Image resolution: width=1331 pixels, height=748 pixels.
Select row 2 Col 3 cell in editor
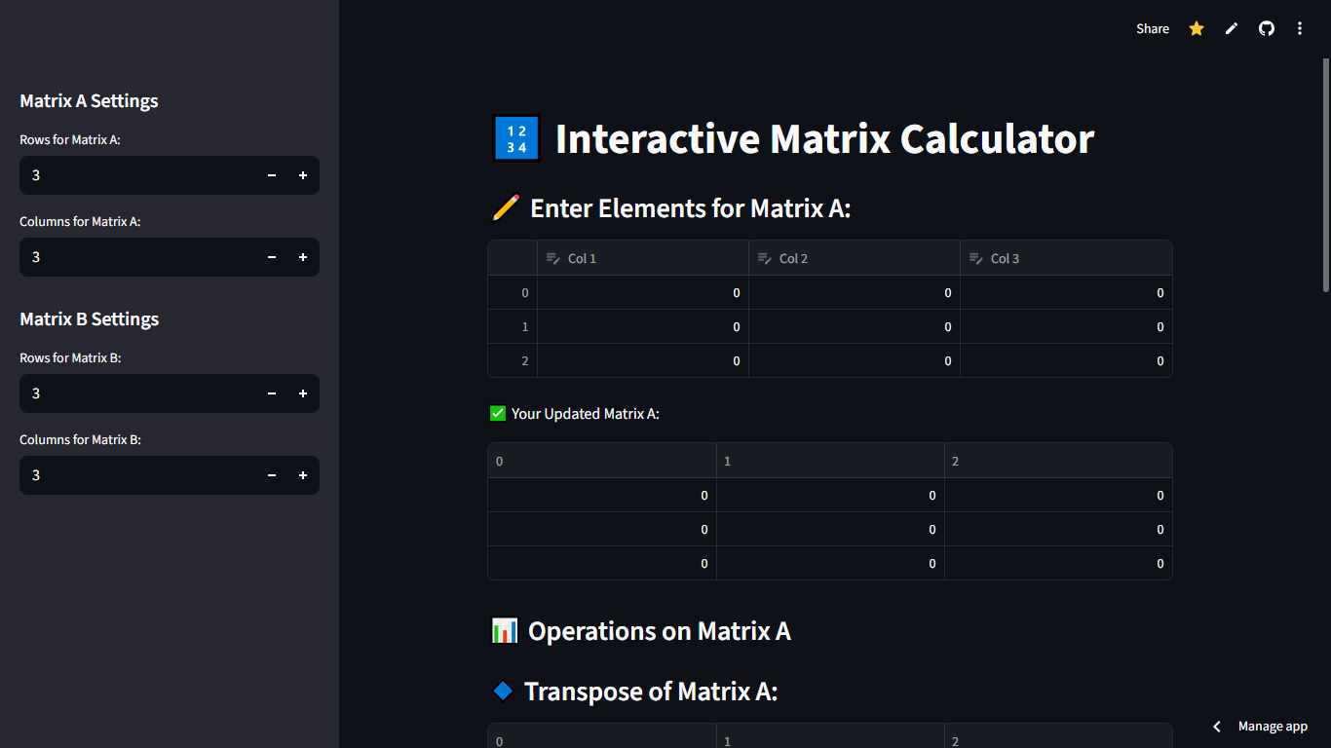(1066, 360)
